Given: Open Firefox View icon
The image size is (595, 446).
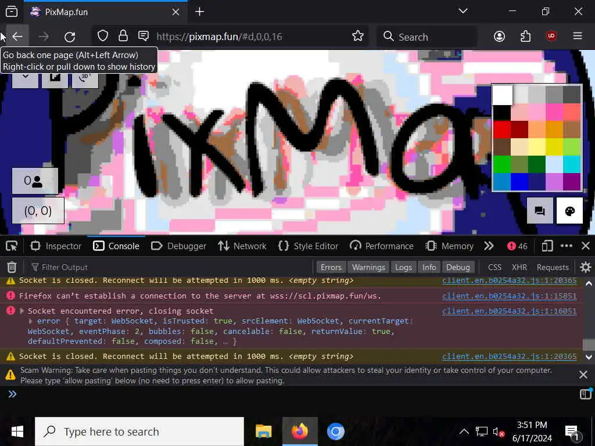Looking at the screenshot, I should coord(12,12).
